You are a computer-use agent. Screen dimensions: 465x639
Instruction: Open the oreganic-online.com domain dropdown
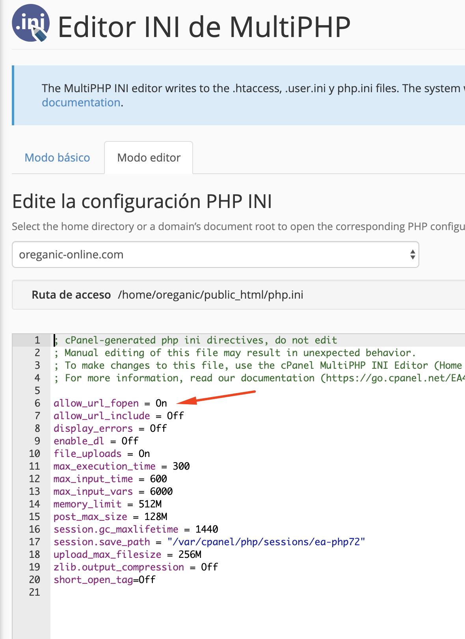[x=216, y=254]
